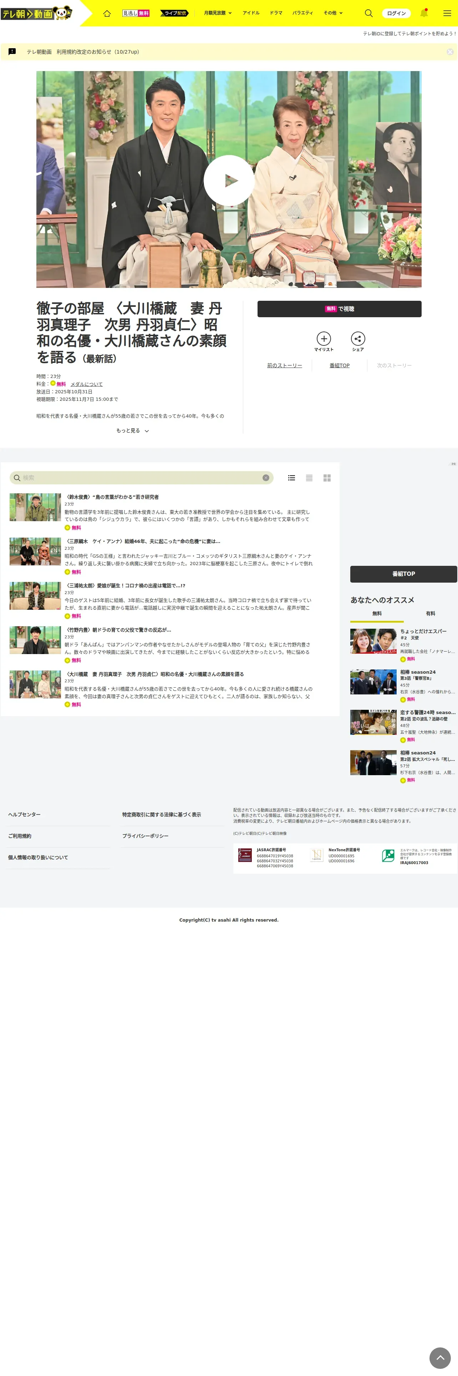Open 特定商取引に関する法律に基づく表示 link
The height and width of the screenshot is (1376, 458).
coord(162,814)
